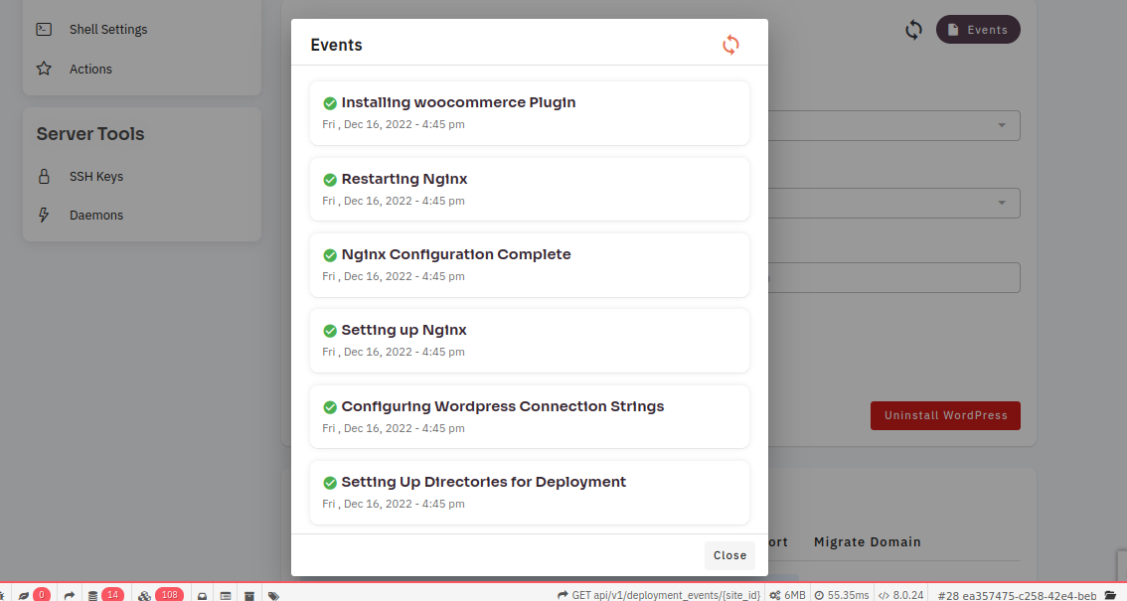Click the lightning bolt icon beside Daemons
Image resolution: width=1127 pixels, height=601 pixels.
pyautogui.click(x=44, y=215)
